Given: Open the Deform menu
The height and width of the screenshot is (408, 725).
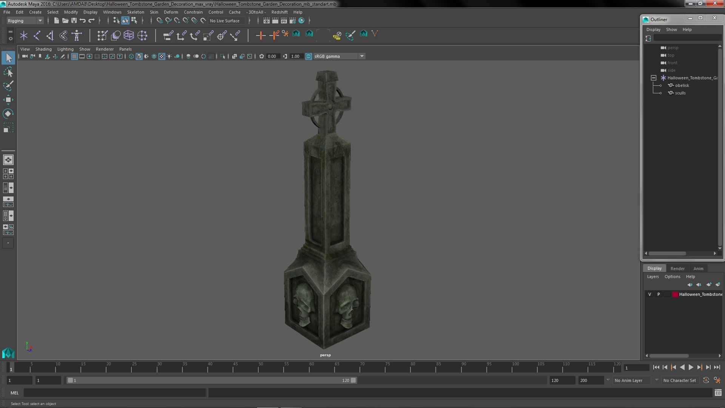Looking at the screenshot, I should pos(171,12).
